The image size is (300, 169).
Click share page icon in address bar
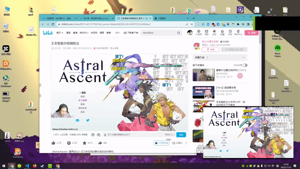[x=187, y=24]
